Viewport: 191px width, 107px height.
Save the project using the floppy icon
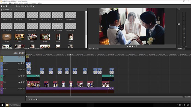6,6
